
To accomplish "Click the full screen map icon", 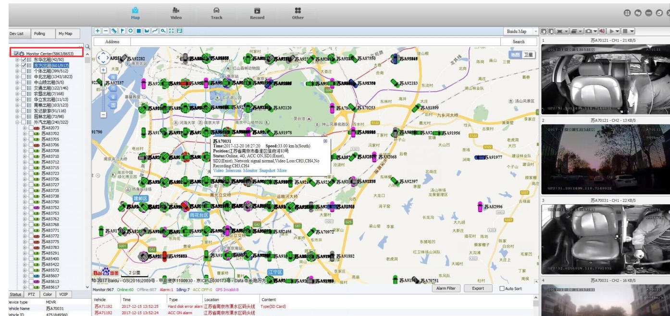I will point(172,31).
